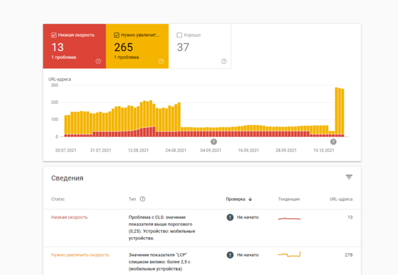Click help icon on red Низкая скорость card
The width and height of the screenshot is (398, 275).
98,61
